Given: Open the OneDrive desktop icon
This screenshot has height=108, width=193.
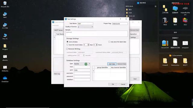Looking at the screenshot, I should 5,79.
